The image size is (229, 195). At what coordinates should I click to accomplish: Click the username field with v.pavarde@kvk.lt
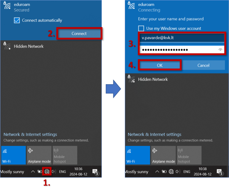pos(182,38)
